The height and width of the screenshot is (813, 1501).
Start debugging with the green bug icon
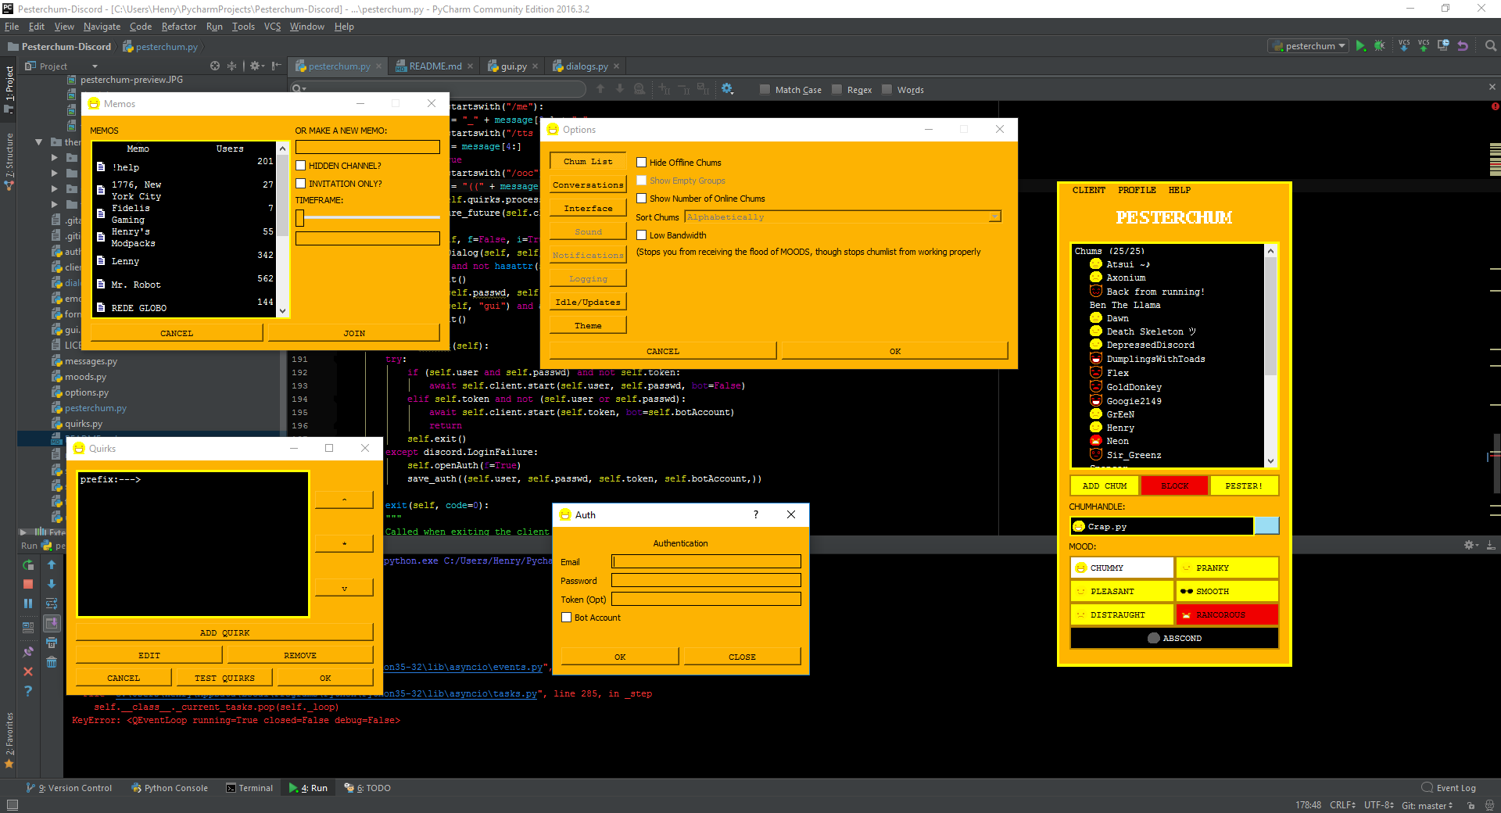click(x=1380, y=46)
